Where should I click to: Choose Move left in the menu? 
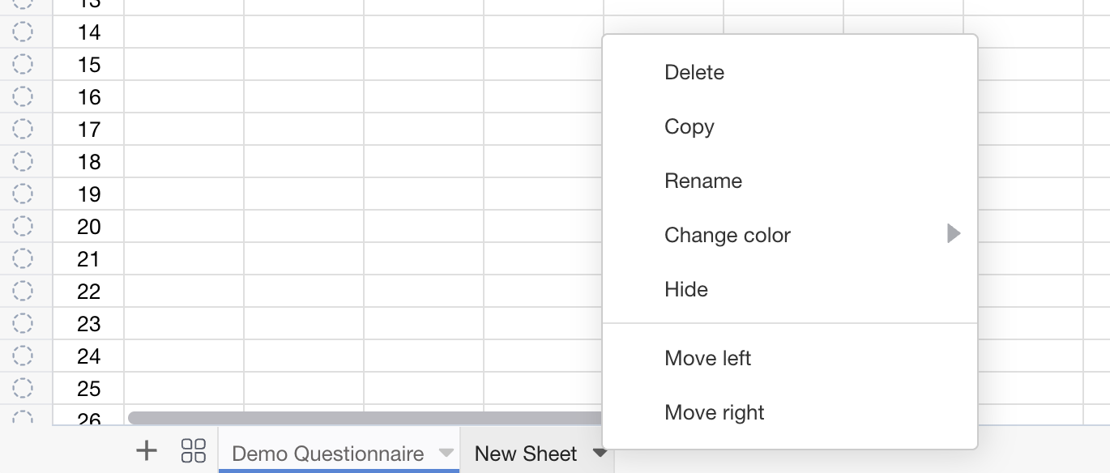pos(707,358)
